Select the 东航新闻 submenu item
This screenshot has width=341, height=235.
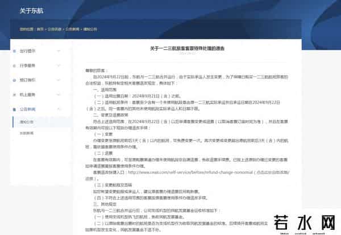pos(27,133)
